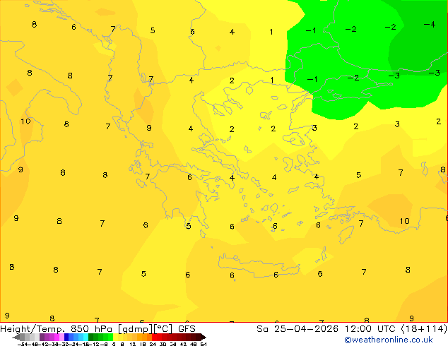The height and width of the screenshot is (346, 448).
Task: Click the "-54" label under the legend
Action: pos(23,344)
